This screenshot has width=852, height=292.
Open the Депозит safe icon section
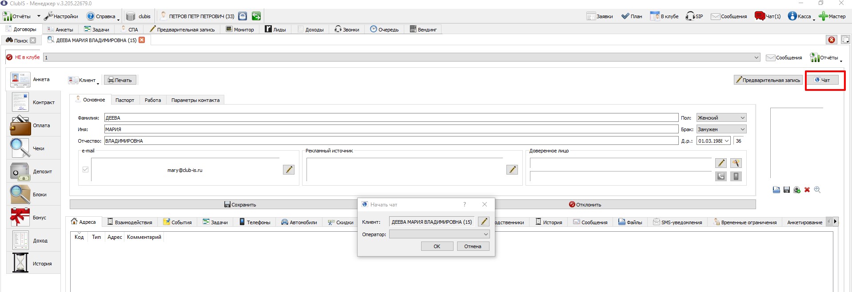[x=20, y=171]
